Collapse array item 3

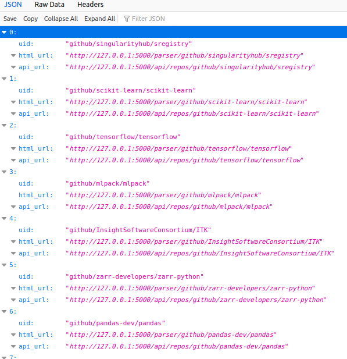coord(4,172)
